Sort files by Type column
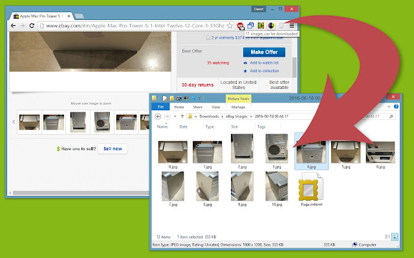Viewport: 414px width, 258px height. coord(210,126)
